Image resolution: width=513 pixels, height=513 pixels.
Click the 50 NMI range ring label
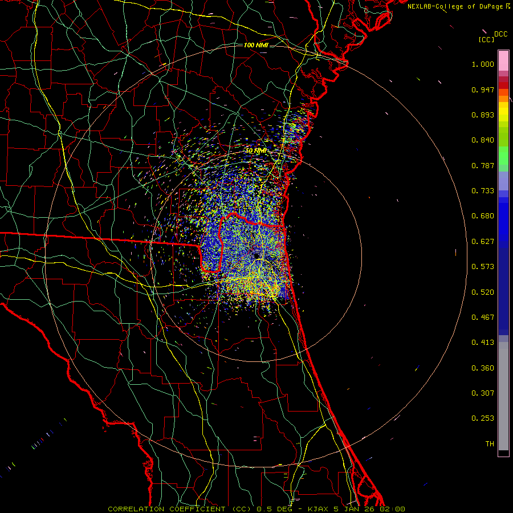pos(256,151)
